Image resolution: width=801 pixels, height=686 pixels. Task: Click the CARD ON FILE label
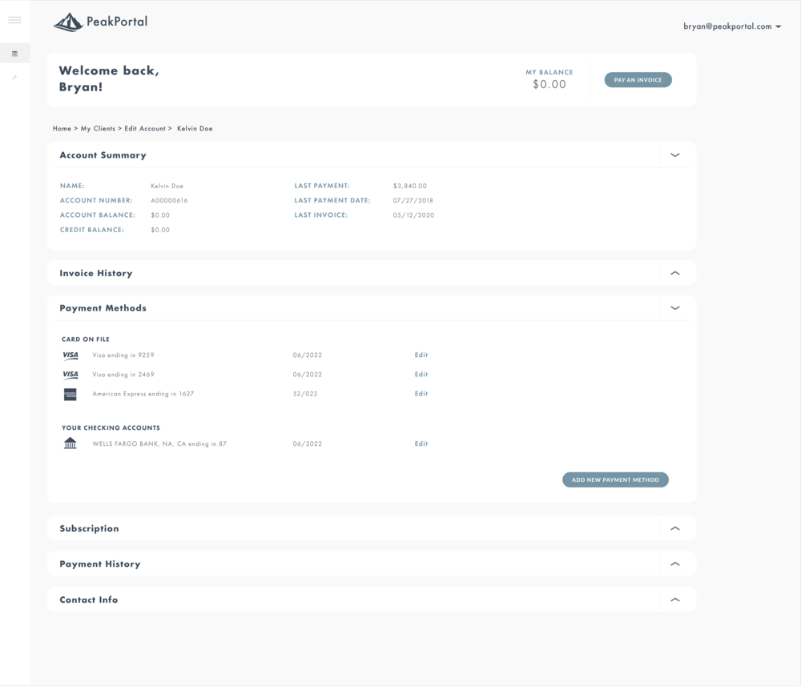click(86, 339)
